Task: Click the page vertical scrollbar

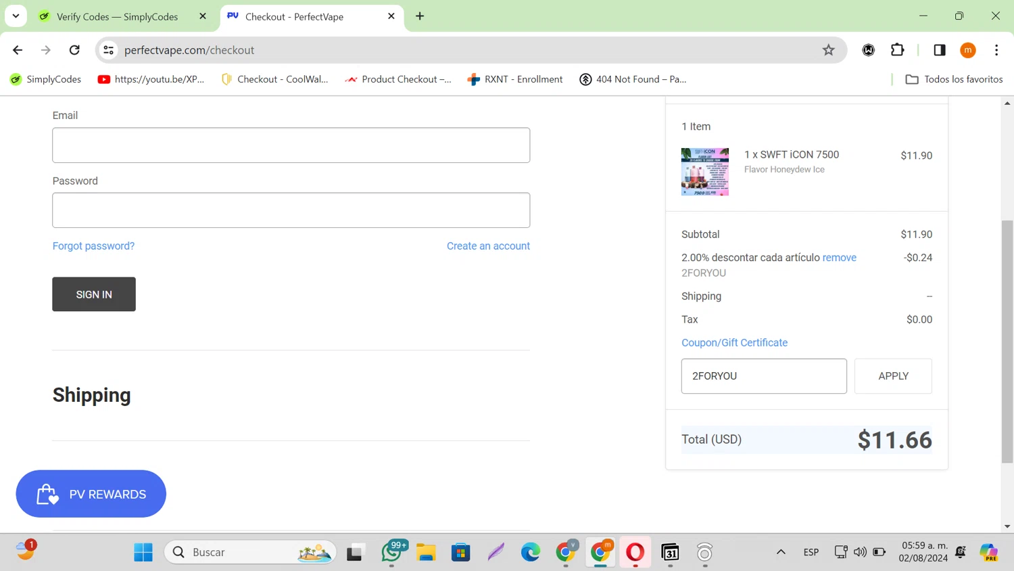Action: pos(1007,342)
